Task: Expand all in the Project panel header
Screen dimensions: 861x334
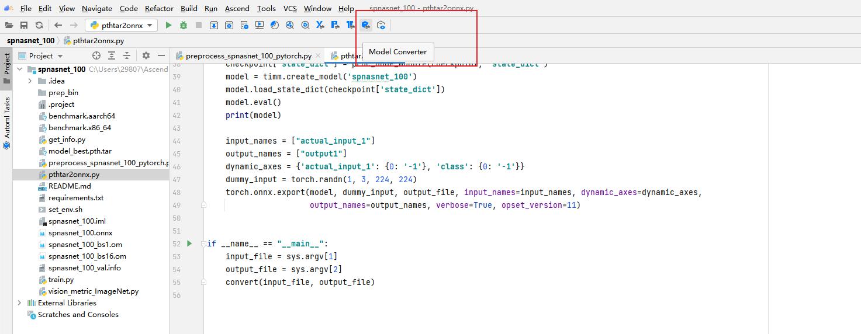Action: coord(112,55)
